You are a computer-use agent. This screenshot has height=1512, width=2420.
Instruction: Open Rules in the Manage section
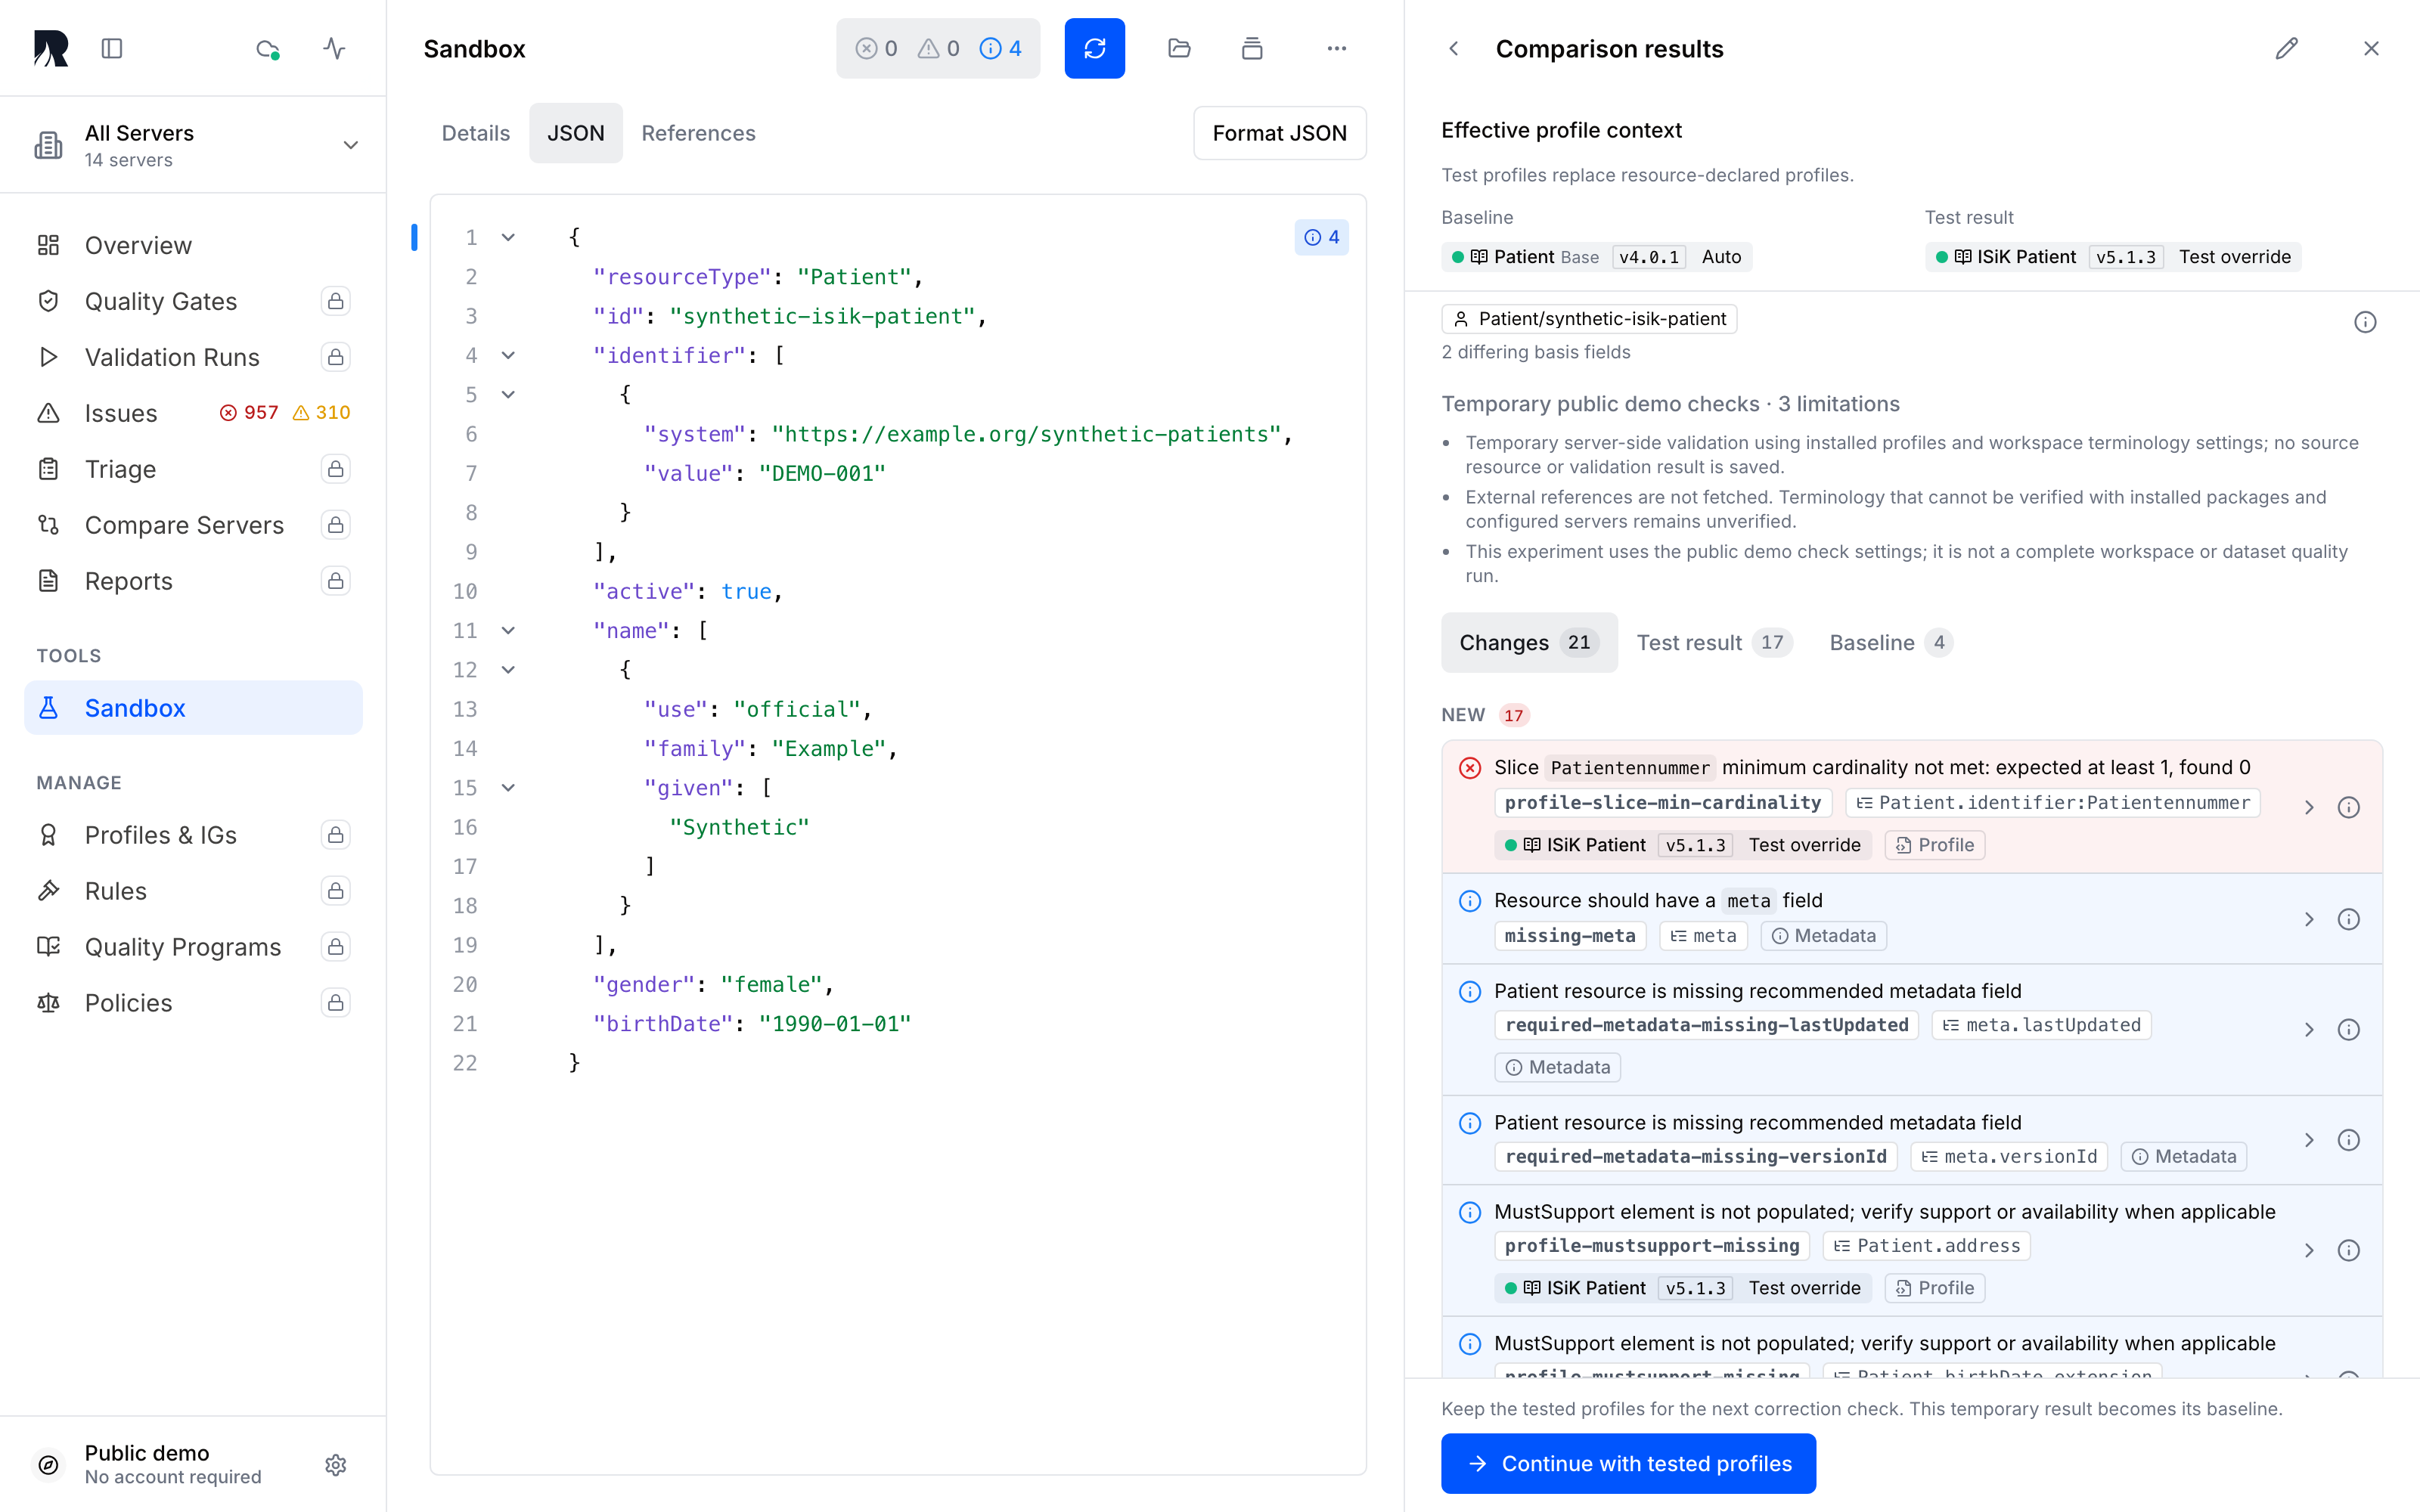pos(193,891)
